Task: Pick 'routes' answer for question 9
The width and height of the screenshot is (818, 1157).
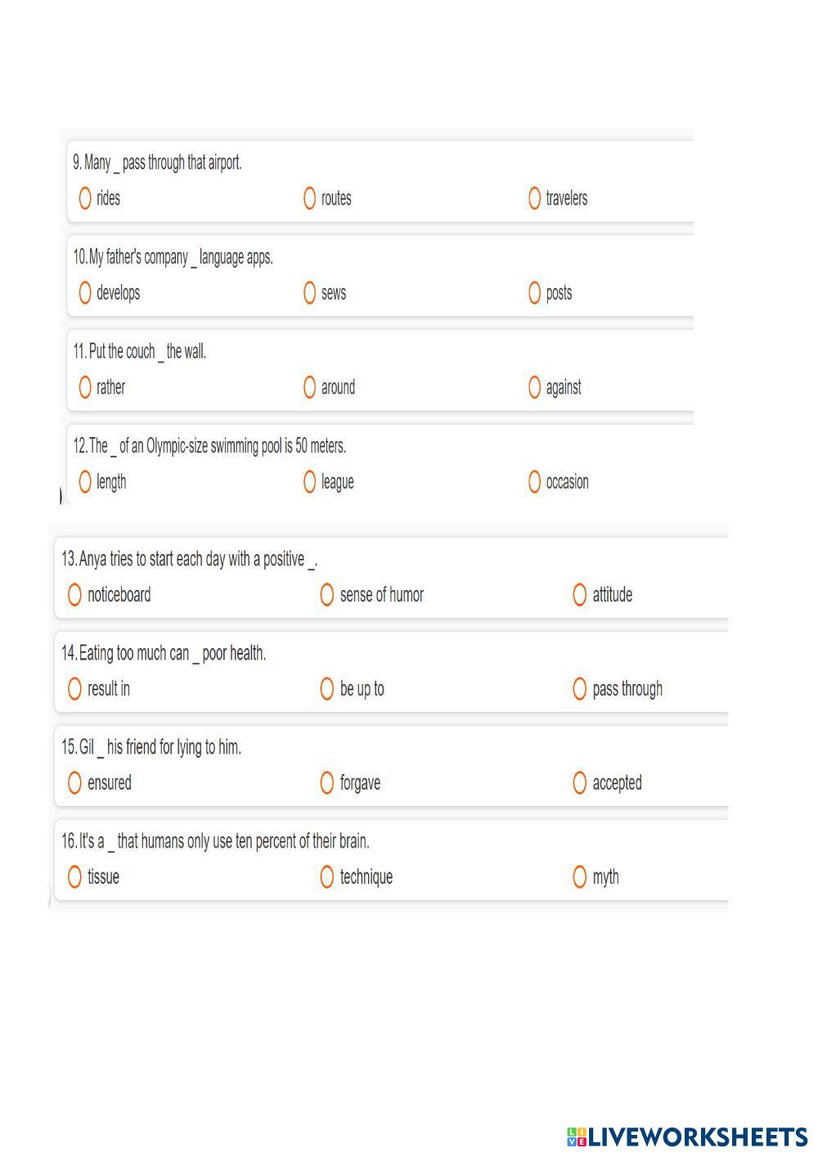Action: 309,198
